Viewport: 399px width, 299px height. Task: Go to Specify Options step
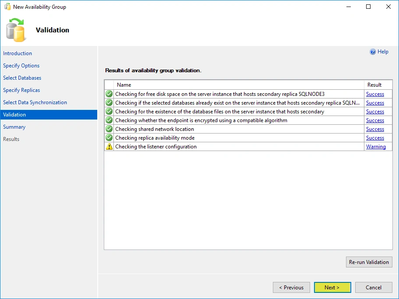point(21,66)
